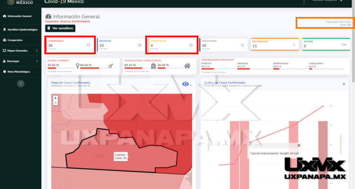
Task: Click the plus icon in the Confirmados card
Action: [89, 45]
